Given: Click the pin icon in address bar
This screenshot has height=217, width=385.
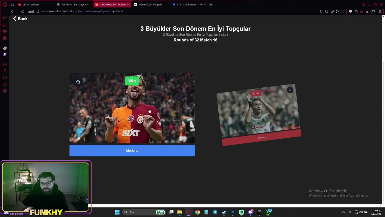Looking at the screenshot, I should 321,11.
